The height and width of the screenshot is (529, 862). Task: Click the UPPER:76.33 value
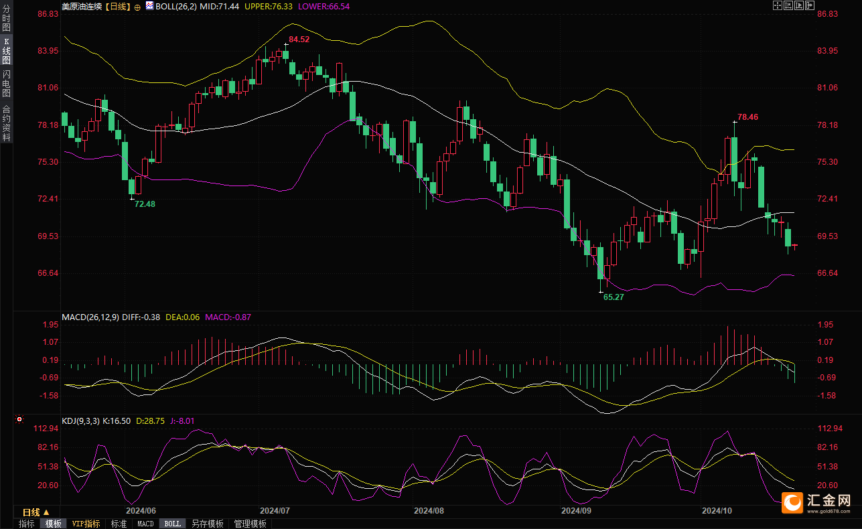[269, 7]
